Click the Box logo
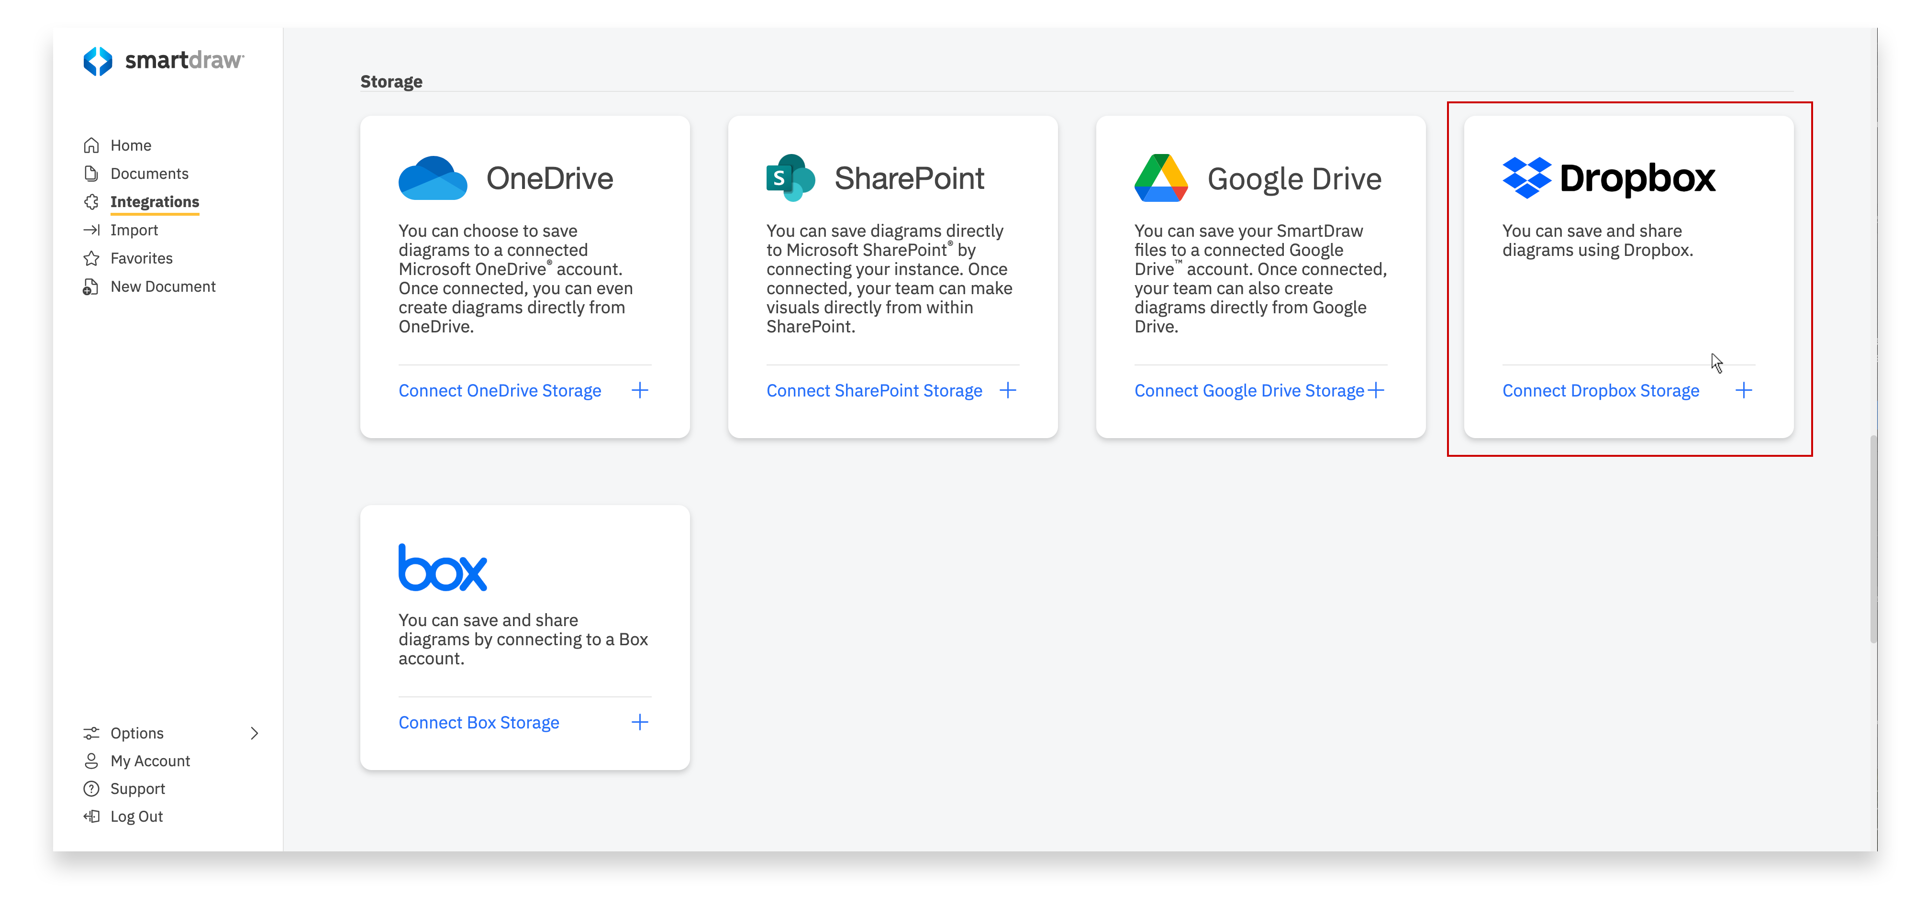This screenshot has width=1926, height=904. [444, 567]
